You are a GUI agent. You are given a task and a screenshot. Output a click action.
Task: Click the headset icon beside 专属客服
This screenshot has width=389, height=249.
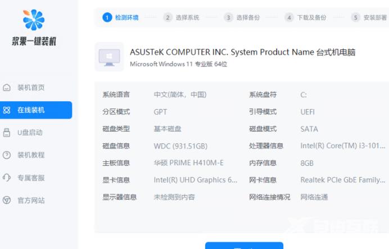pos(7,178)
